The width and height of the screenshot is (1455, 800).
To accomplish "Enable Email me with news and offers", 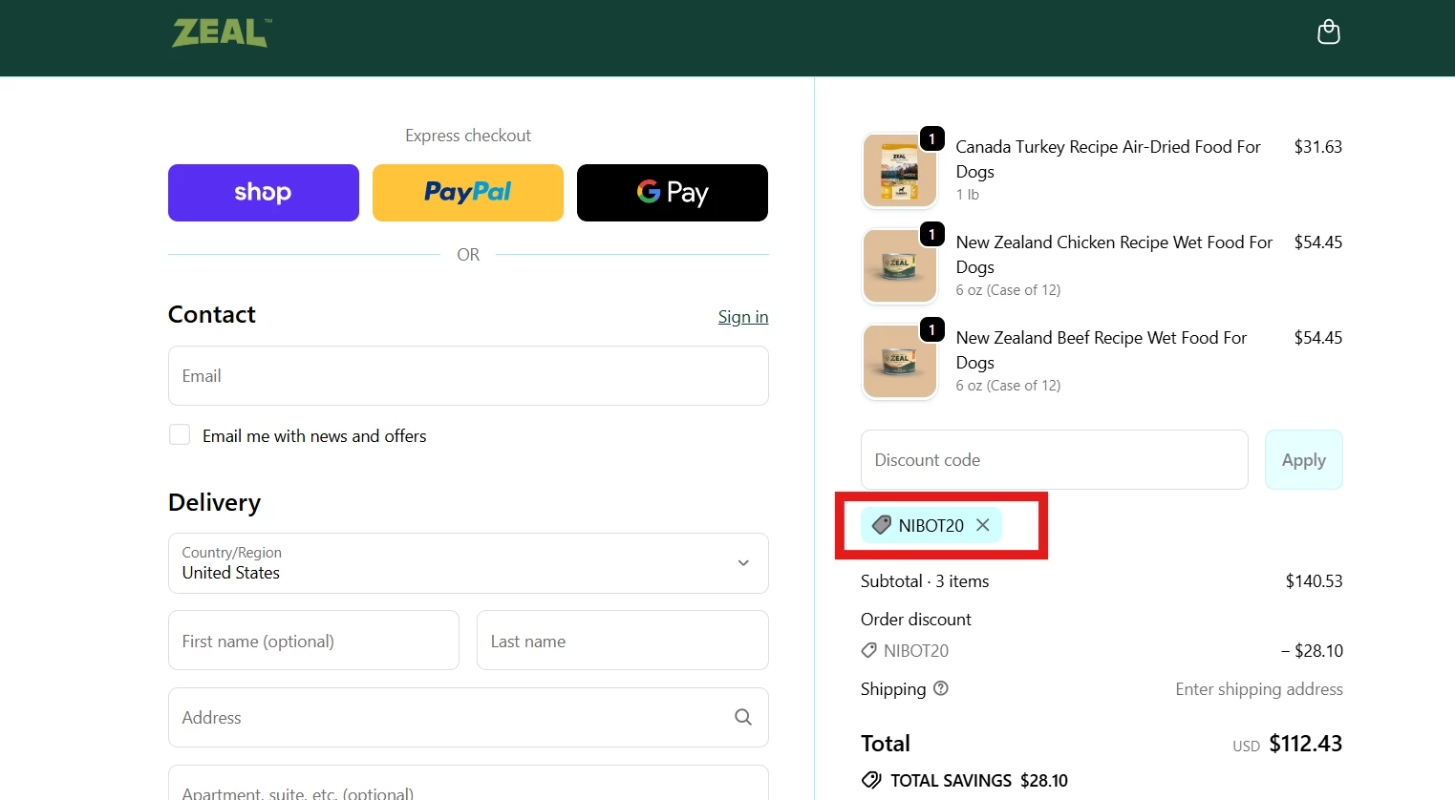I will point(180,434).
